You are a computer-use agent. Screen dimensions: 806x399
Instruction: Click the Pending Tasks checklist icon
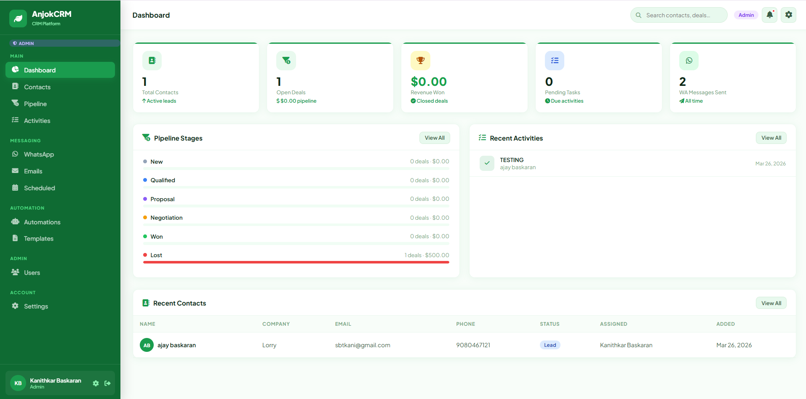tap(554, 61)
